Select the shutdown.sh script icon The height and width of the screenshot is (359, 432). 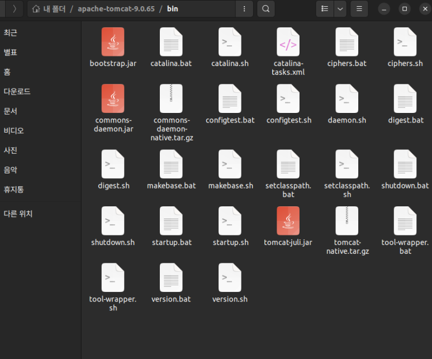(113, 221)
